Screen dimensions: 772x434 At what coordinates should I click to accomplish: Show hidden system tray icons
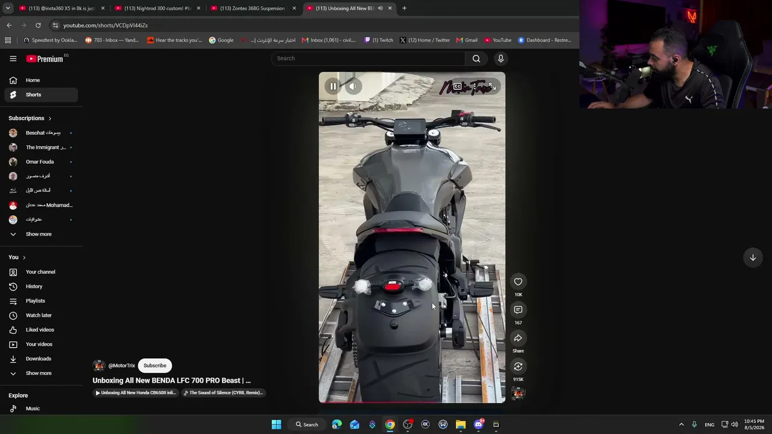[x=682, y=424]
